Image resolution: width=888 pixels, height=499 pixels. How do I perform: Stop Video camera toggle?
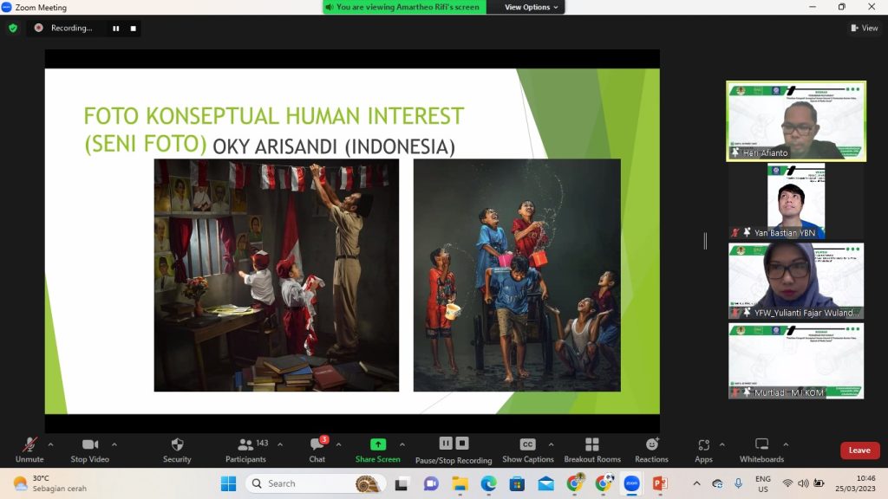(90, 450)
